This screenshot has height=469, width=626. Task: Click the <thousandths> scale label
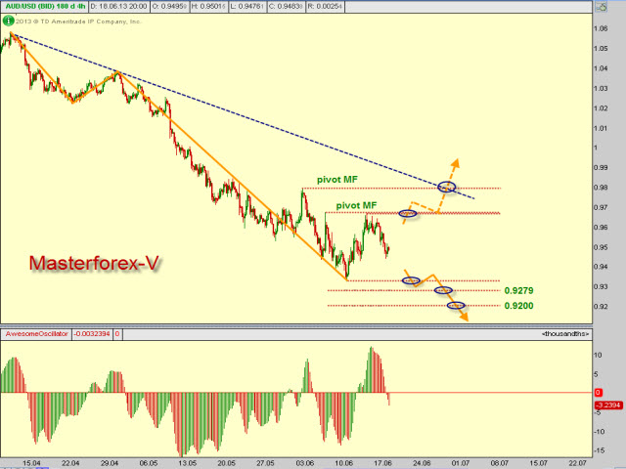[565, 334]
